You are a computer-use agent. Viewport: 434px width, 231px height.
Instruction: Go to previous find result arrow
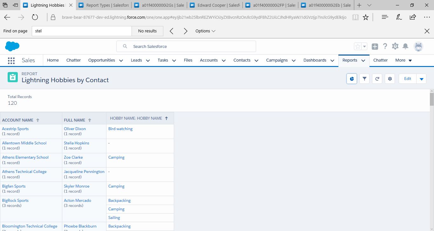pyautogui.click(x=172, y=31)
